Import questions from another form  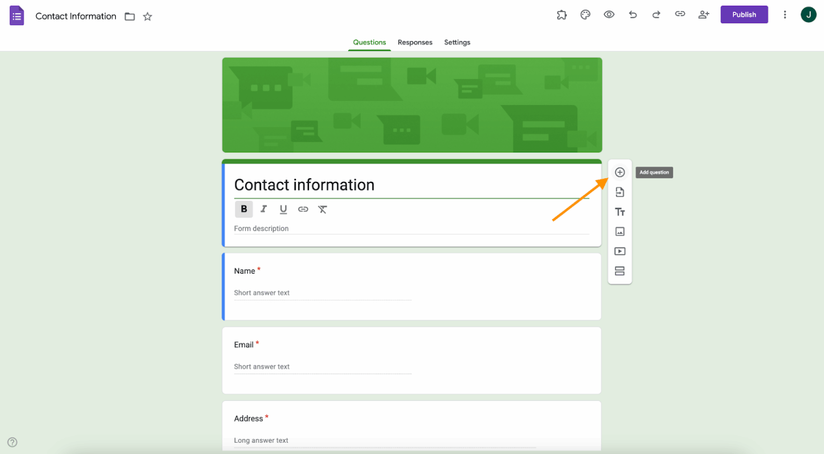point(620,192)
